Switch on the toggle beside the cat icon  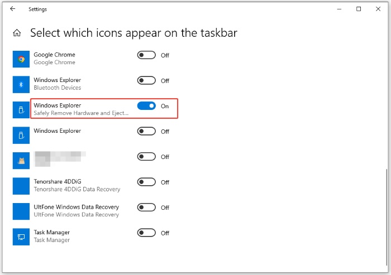(x=146, y=157)
